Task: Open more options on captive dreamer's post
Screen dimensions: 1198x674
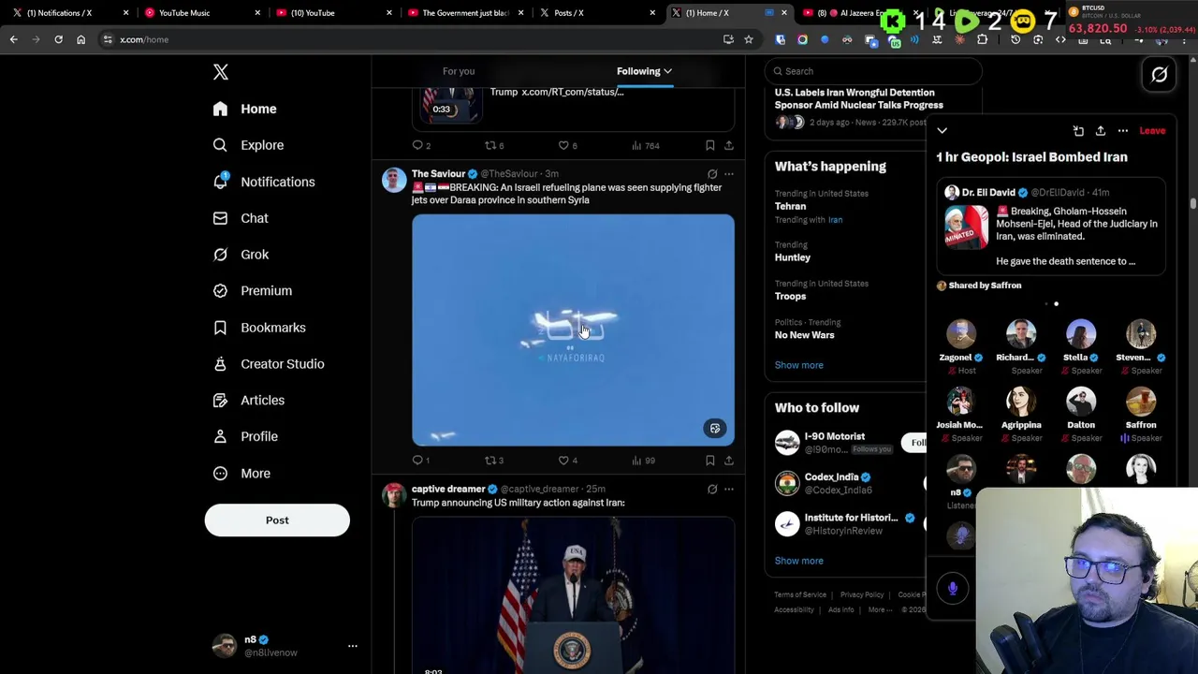Action: tap(729, 490)
